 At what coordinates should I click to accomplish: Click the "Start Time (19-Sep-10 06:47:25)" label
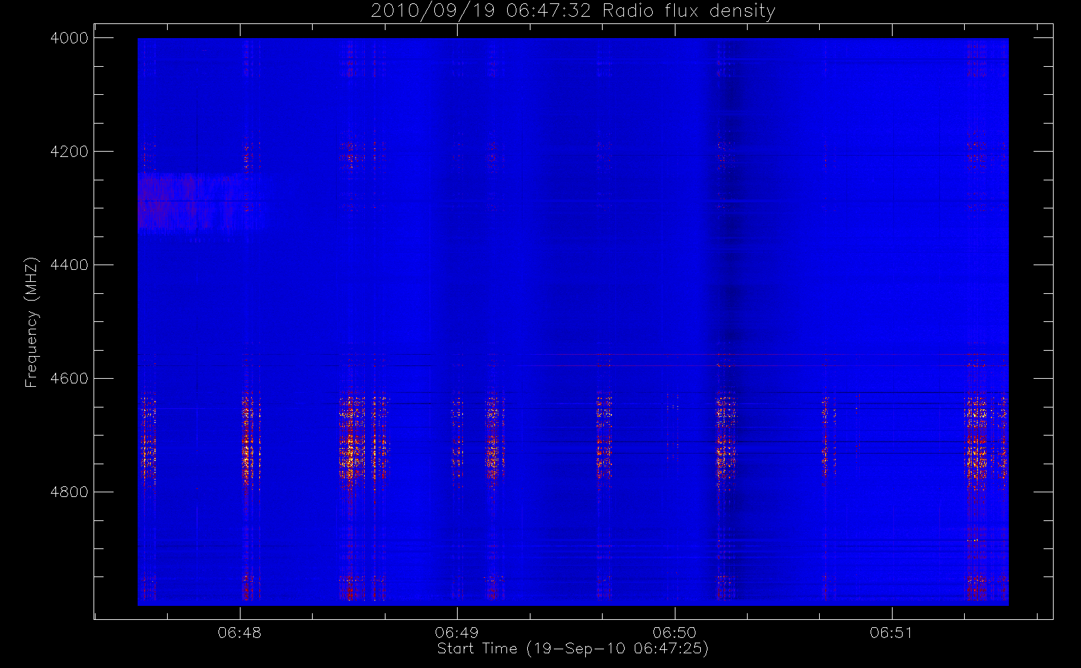(x=573, y=649)
